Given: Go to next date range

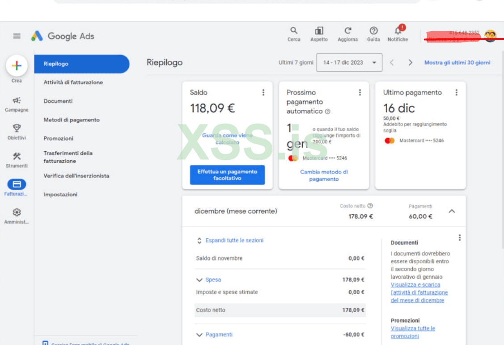Looking at the screenshot, I should [410, 62].
